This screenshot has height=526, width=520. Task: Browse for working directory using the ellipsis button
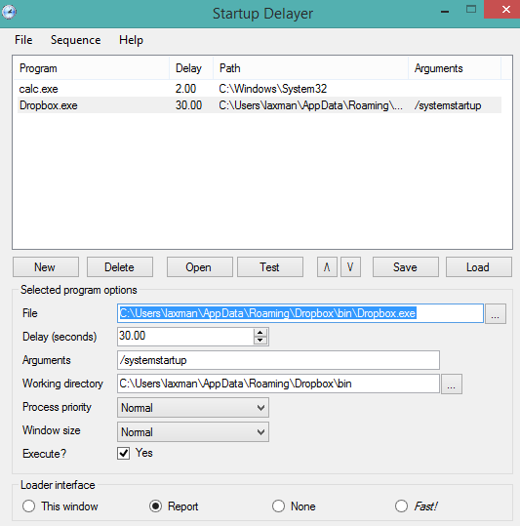point(452,384)
